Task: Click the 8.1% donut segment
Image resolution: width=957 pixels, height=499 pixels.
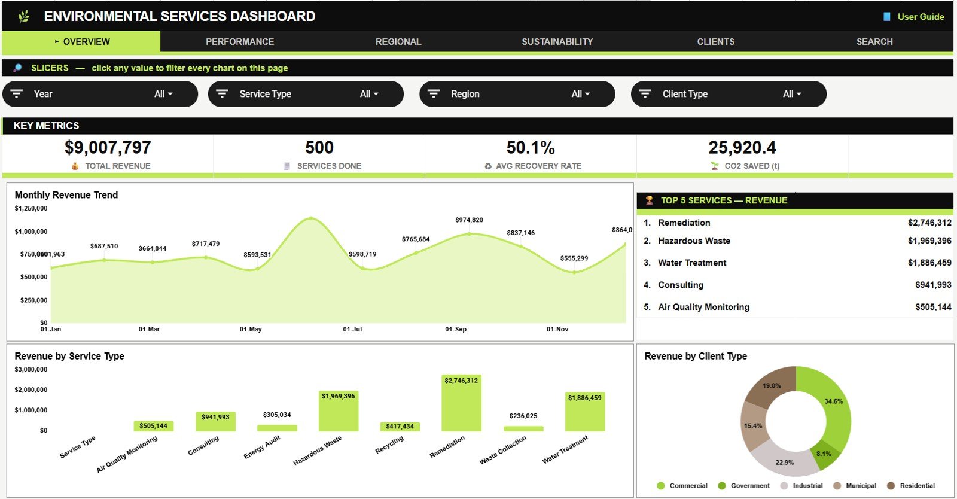Action: [x=824, y=454]
